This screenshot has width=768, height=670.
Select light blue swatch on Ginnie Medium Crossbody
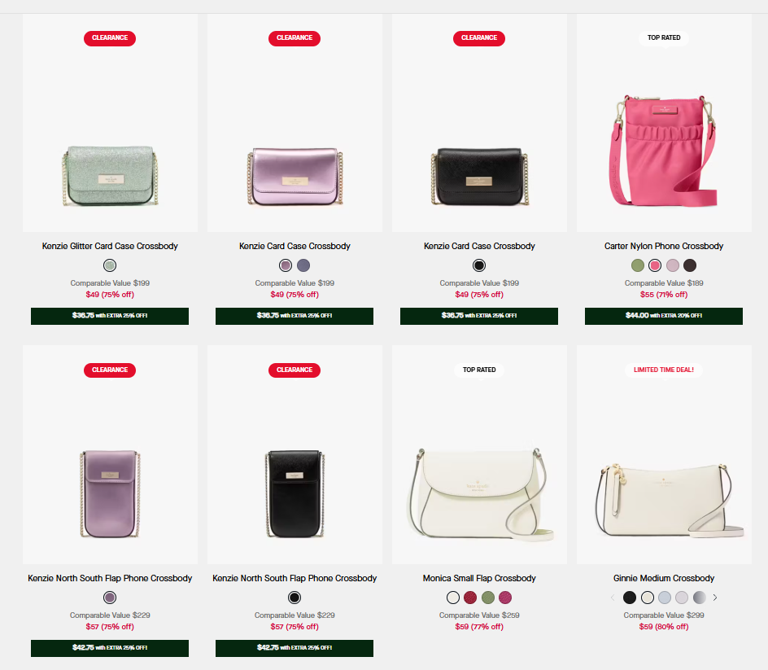[665, 598]
